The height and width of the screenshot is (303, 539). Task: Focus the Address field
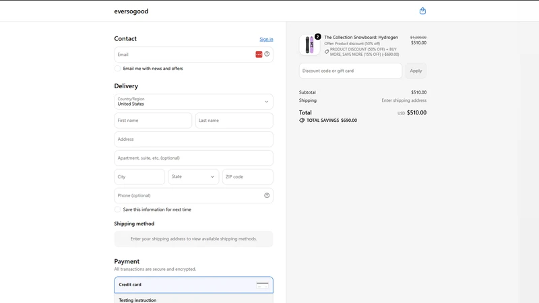tap(193, 139)
